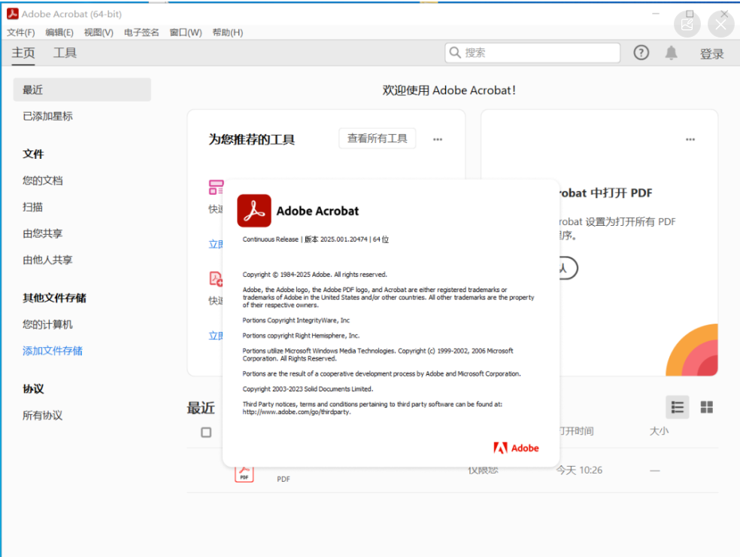Click the help question mark icon
Viewport: 740px width, 557px height.
point(641,53)
